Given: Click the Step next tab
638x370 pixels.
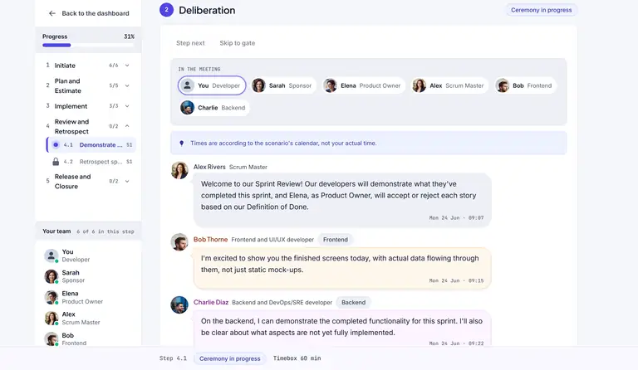Looking at the screenshot, I should (x=190, y=43).
